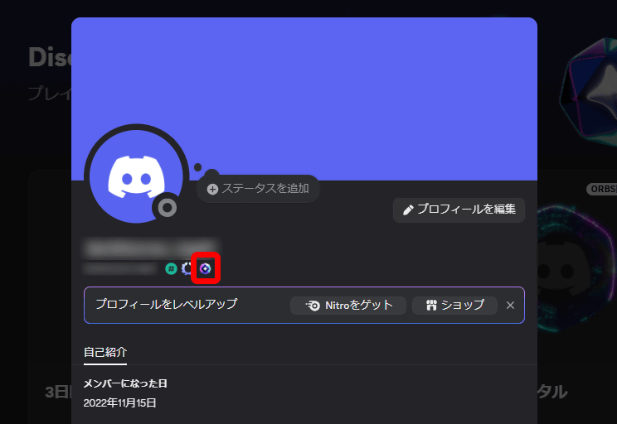Image resolution: width=617 pixels, height=424 pixels.
Task: Click the ORBS label in background page
Action: coord(602,189)
